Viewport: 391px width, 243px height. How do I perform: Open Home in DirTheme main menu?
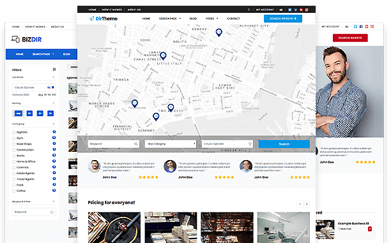pos(146,18)
